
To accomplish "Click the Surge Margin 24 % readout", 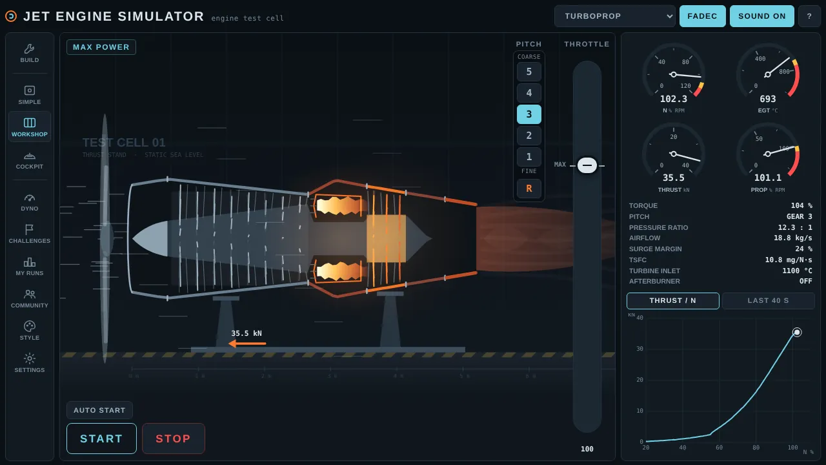I will coord(721,249).
